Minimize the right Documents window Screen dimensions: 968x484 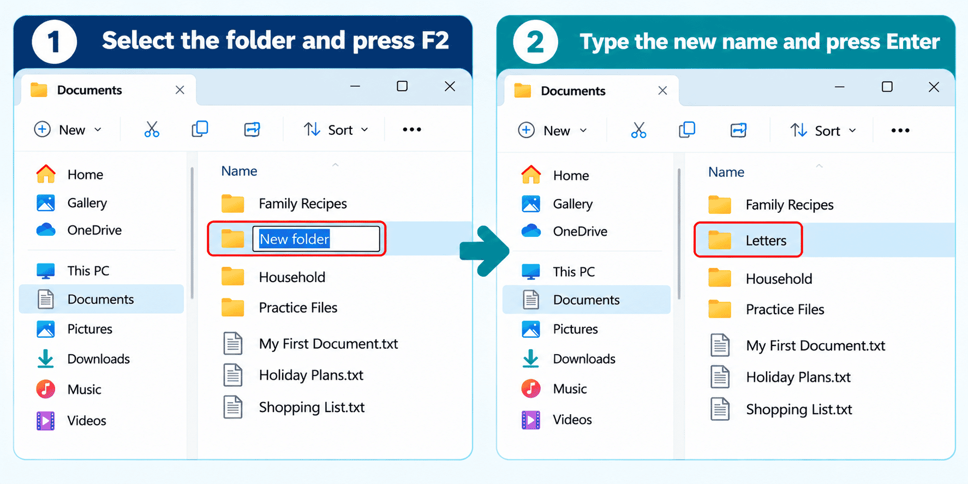pyautogui.click(x=840, y=87)
